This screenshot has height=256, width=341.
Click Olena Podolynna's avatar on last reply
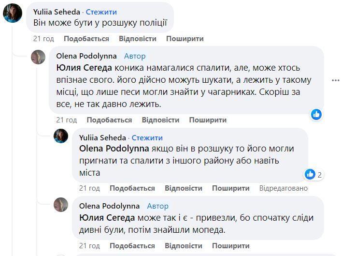(x=61, y=204)
